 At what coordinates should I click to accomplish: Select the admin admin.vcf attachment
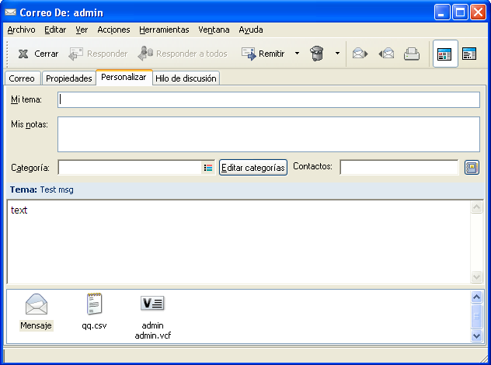[153, 317]
